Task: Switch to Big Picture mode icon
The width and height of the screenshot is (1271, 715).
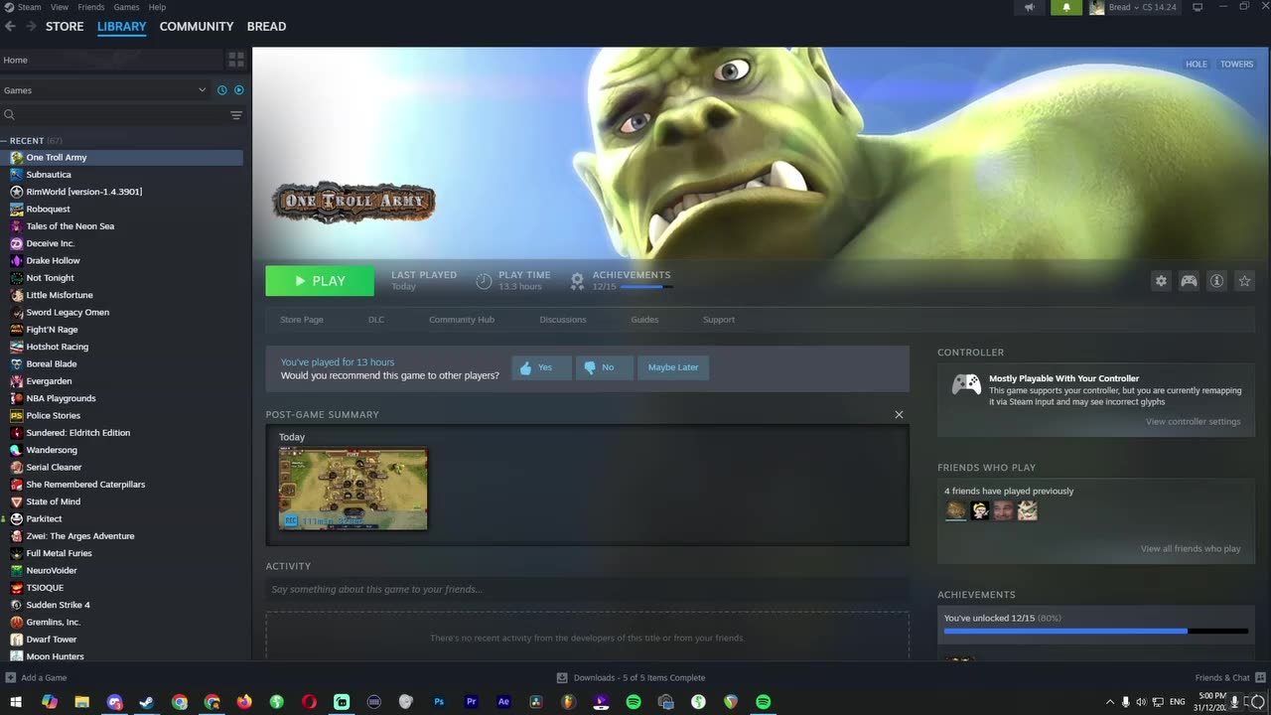Action: click(x=1198, y=7)
